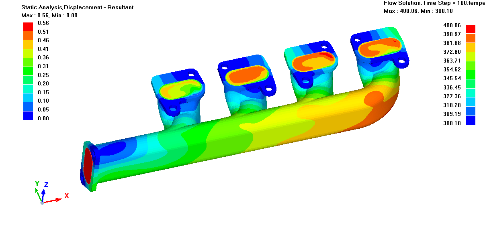This screenshot has height=245, width=485.
Task: Click the 354.62 temperature legend value
Action: coord(452,69)
